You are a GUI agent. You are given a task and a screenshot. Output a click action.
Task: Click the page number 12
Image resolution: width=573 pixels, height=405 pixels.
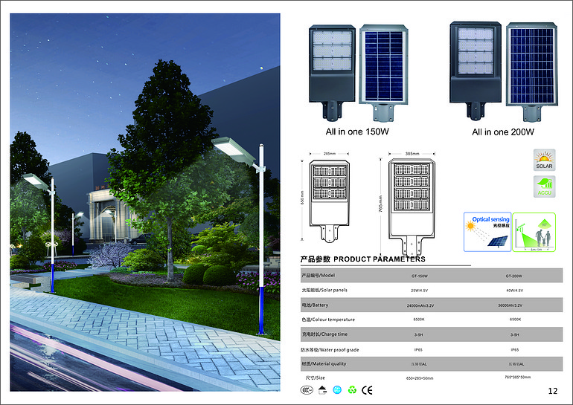click(x=552, y=391)
